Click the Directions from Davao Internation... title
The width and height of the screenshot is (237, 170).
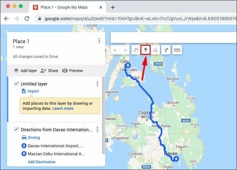coord(56,130)
